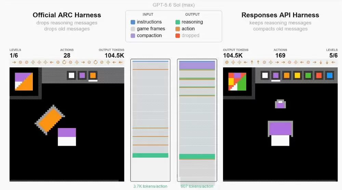
Task: Click the "keeps reasoning messages" text
Action: 280,23
